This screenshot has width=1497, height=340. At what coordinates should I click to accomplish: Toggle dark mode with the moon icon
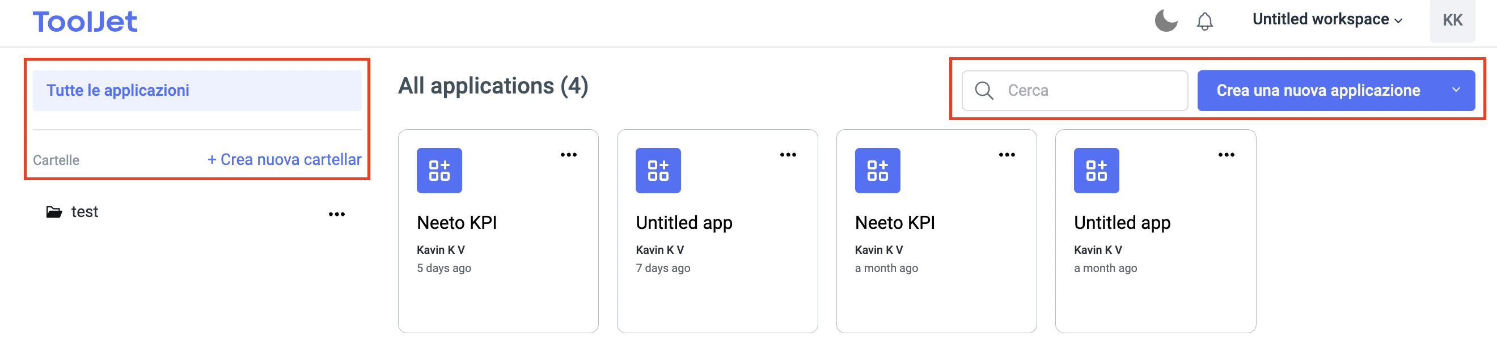(x=1165, y=21)
